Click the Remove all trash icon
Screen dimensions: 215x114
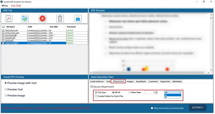tap(60, 19)
